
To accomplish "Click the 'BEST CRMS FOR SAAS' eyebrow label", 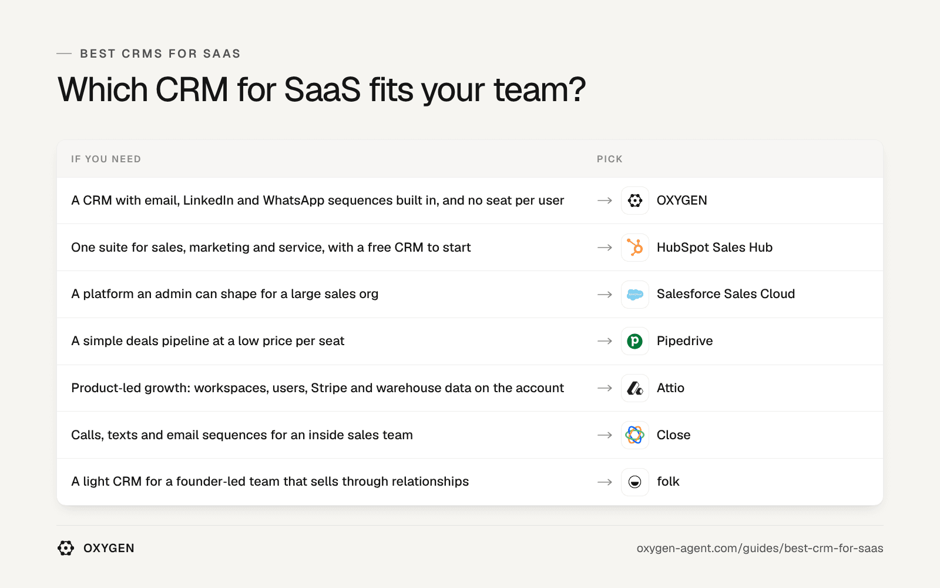I will (x=160, y=54).
